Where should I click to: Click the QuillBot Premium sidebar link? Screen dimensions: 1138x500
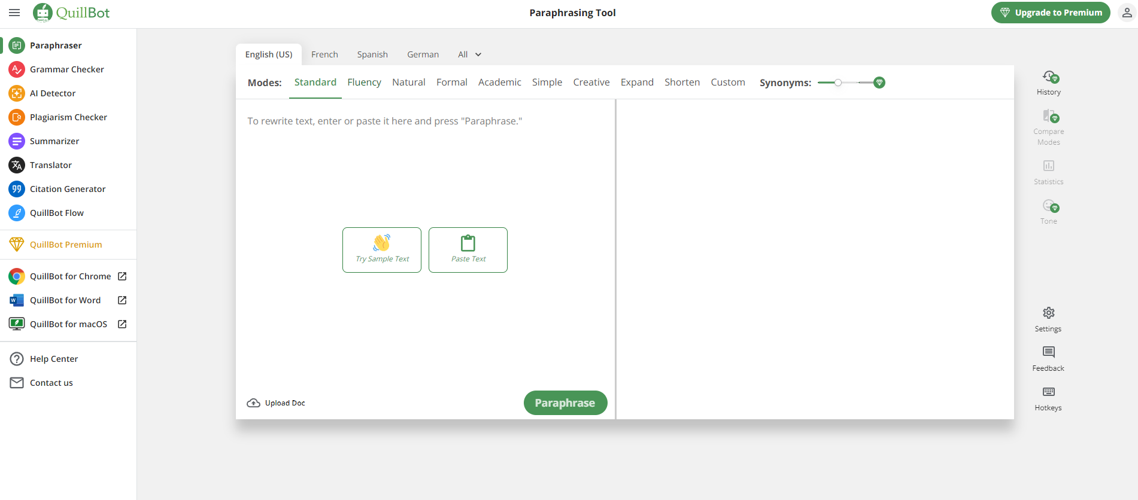66,245
